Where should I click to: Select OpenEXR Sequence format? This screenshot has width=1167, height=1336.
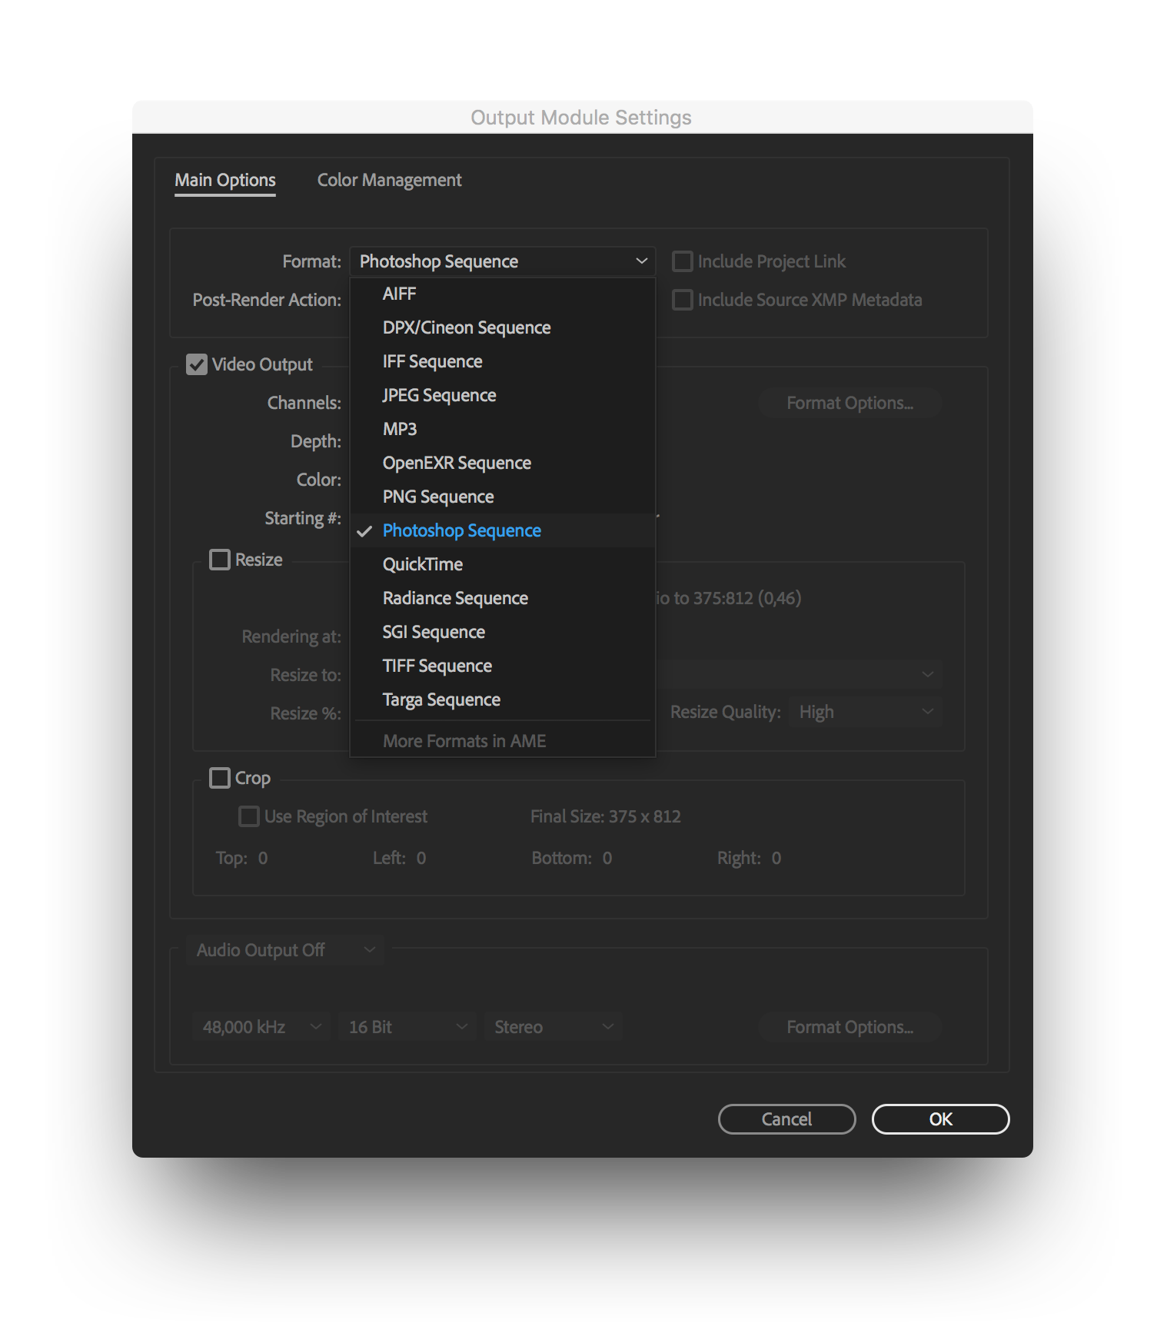(503, 463)
